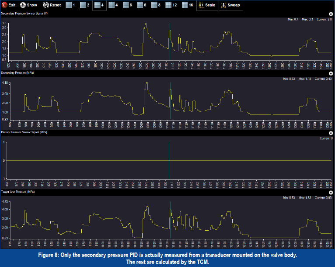Select the 6 graph grid layout
Viewport: 335px width, 267px height.
point(142,5)
